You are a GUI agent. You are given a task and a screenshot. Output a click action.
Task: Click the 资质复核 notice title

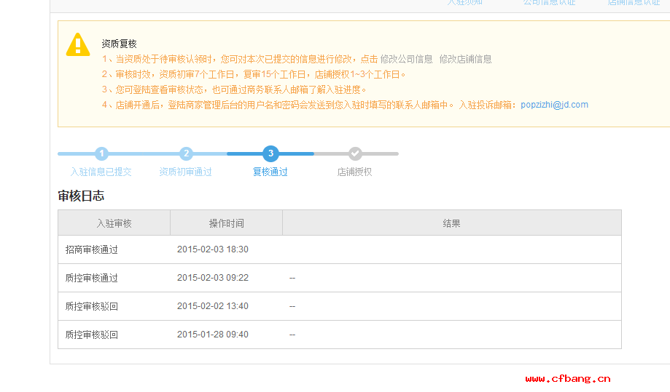(x=120, y=44)
